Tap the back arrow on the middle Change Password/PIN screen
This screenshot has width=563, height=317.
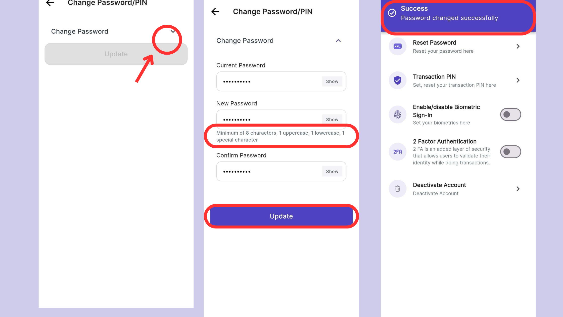tap(215, 12)
